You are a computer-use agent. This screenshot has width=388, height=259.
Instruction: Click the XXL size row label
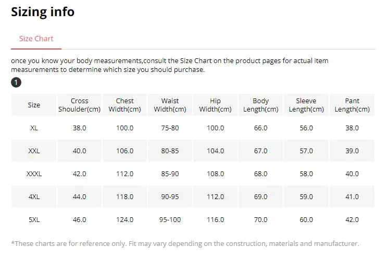coord(34,151)
